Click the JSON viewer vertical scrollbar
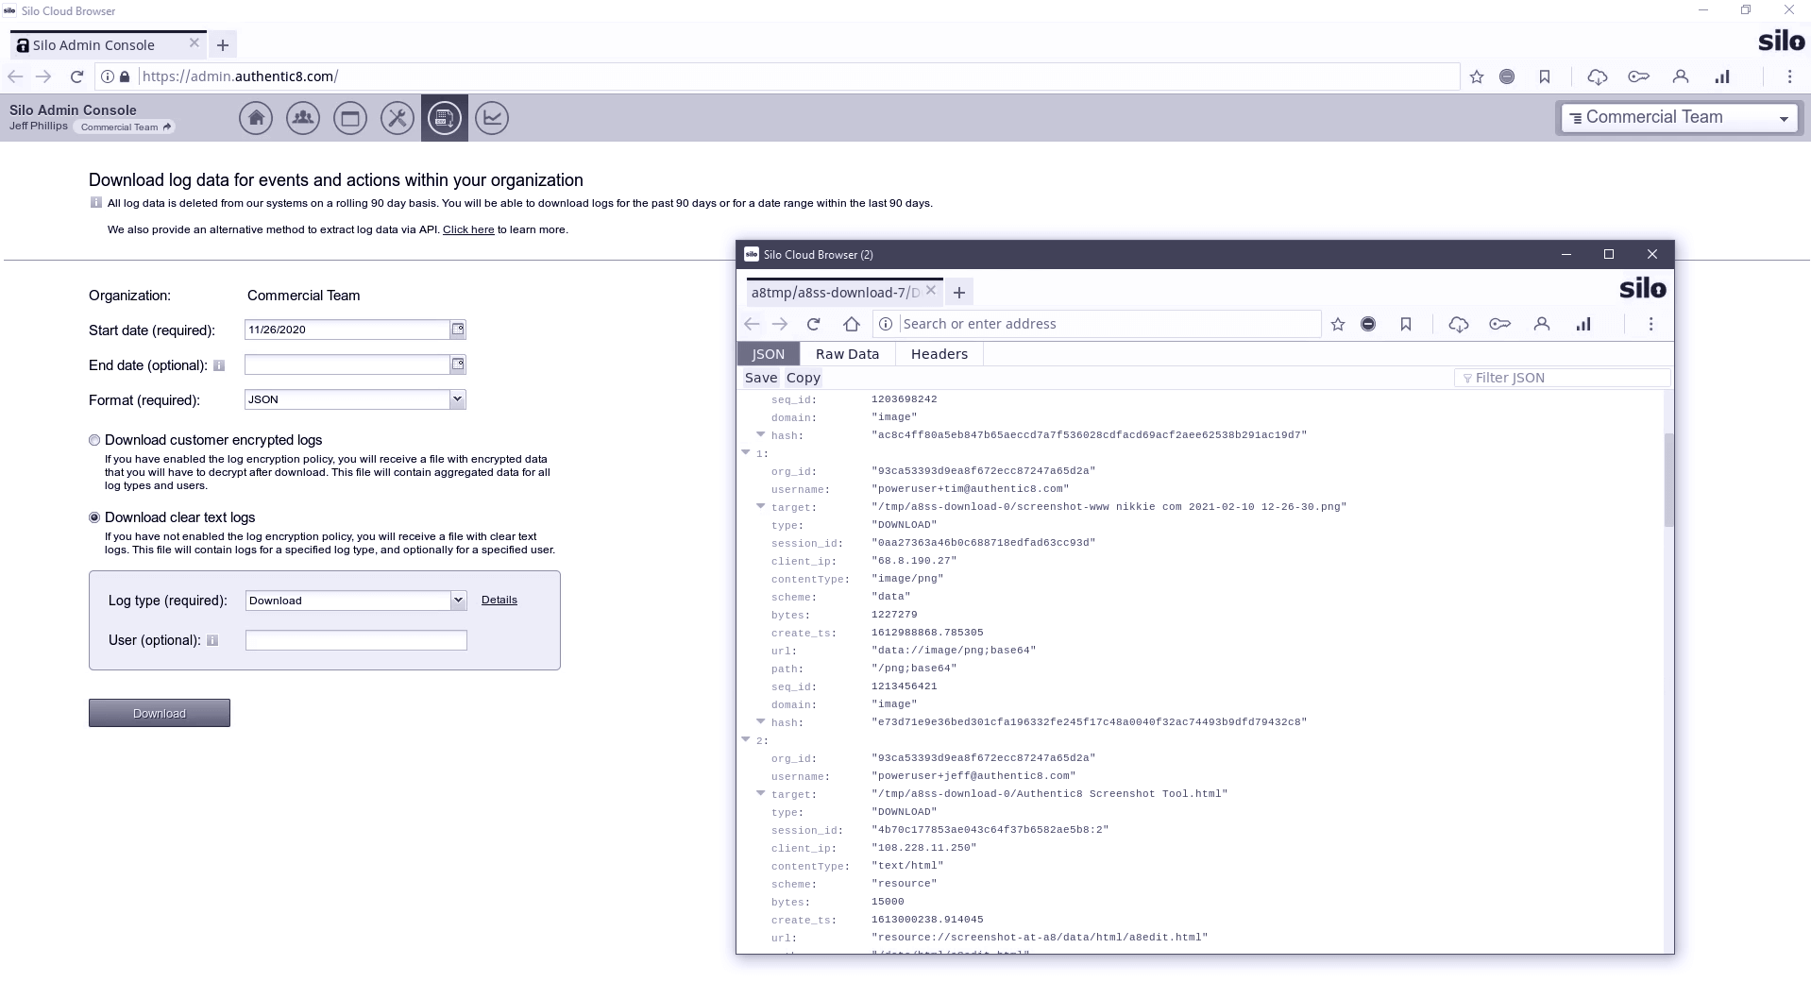 [x=1668, y=481]
